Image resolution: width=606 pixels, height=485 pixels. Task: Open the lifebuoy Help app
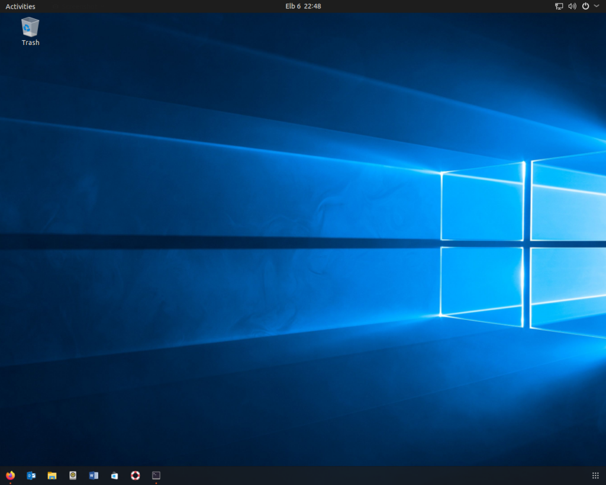point(136,476)
